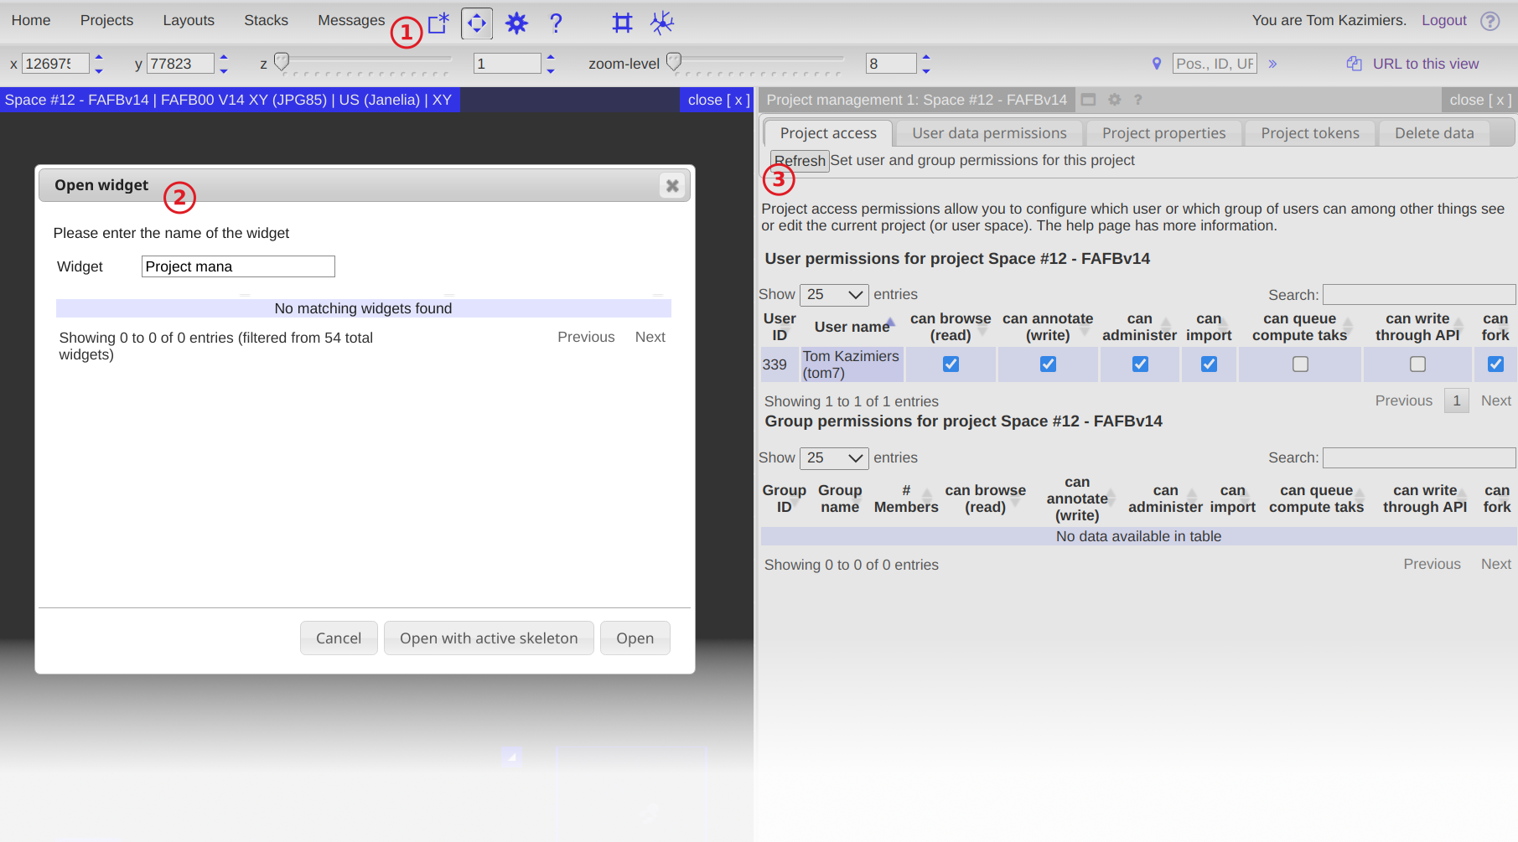Enable can queue compute tasks checkbox

pos(1300,364)
